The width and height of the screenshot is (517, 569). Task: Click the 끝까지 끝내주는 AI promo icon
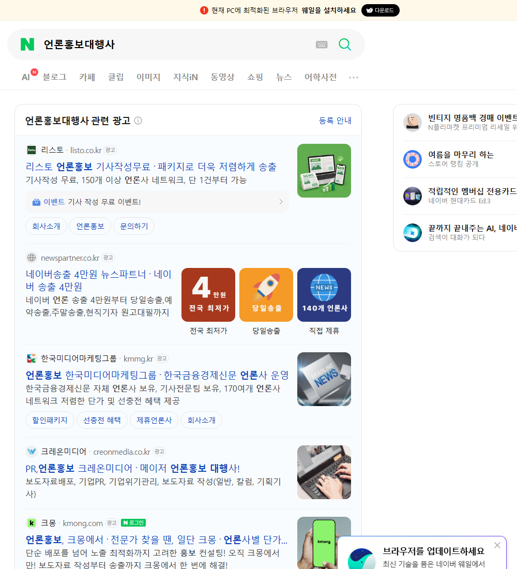pos(413,233)
